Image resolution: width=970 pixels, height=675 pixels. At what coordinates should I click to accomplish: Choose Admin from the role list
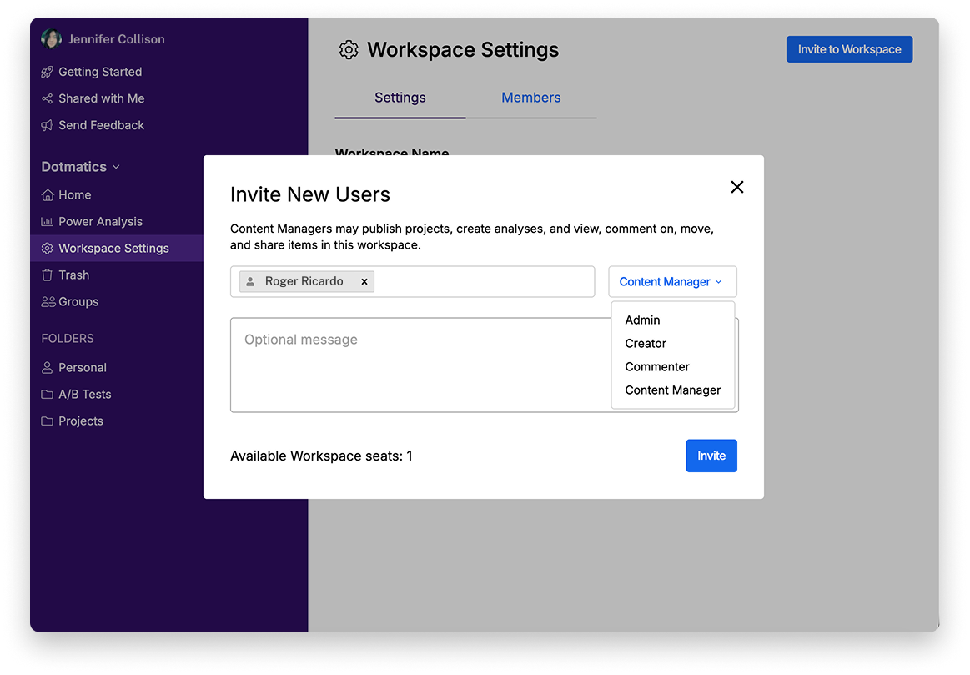(642, 320)
